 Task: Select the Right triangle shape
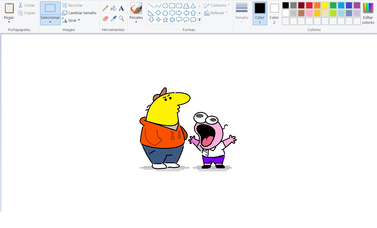151,13
